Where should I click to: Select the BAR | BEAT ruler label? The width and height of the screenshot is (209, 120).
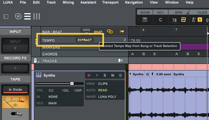(52, 32)
